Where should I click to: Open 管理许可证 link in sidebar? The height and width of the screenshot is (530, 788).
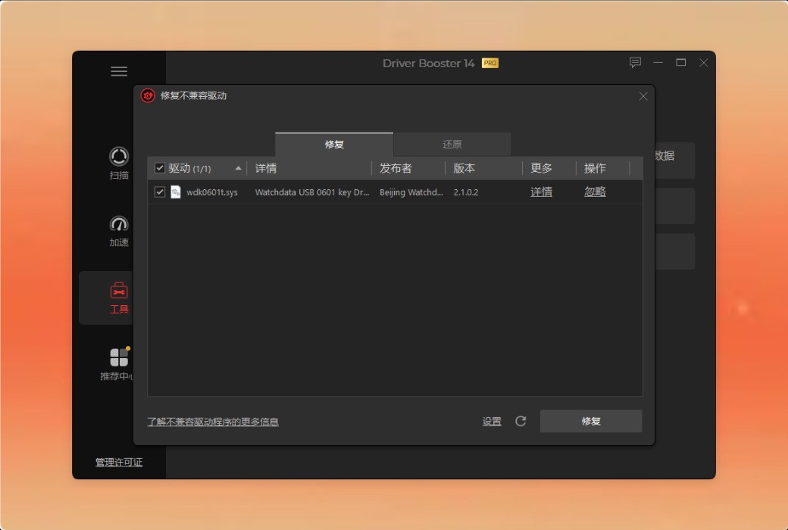[x=119, y=462]
